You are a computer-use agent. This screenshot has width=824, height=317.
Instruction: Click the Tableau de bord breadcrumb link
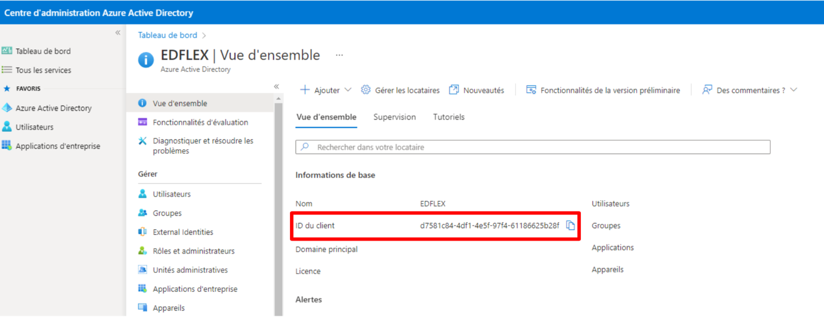point(167,35)
